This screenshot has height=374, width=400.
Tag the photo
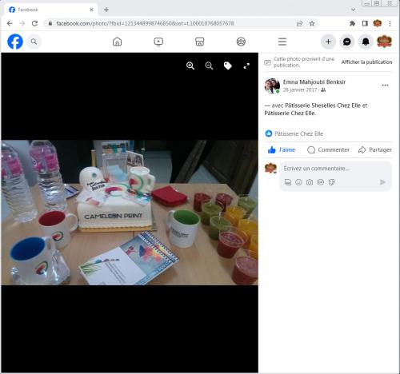pyautogui.click(x=228, y=66)
